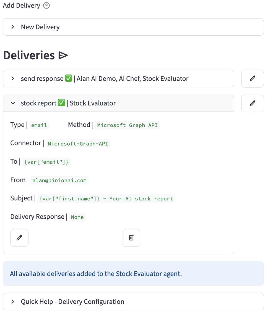This screenshot has height=318, width=270.
Task: Click green checkmark on send response row
Action: [x=69, y=79]
